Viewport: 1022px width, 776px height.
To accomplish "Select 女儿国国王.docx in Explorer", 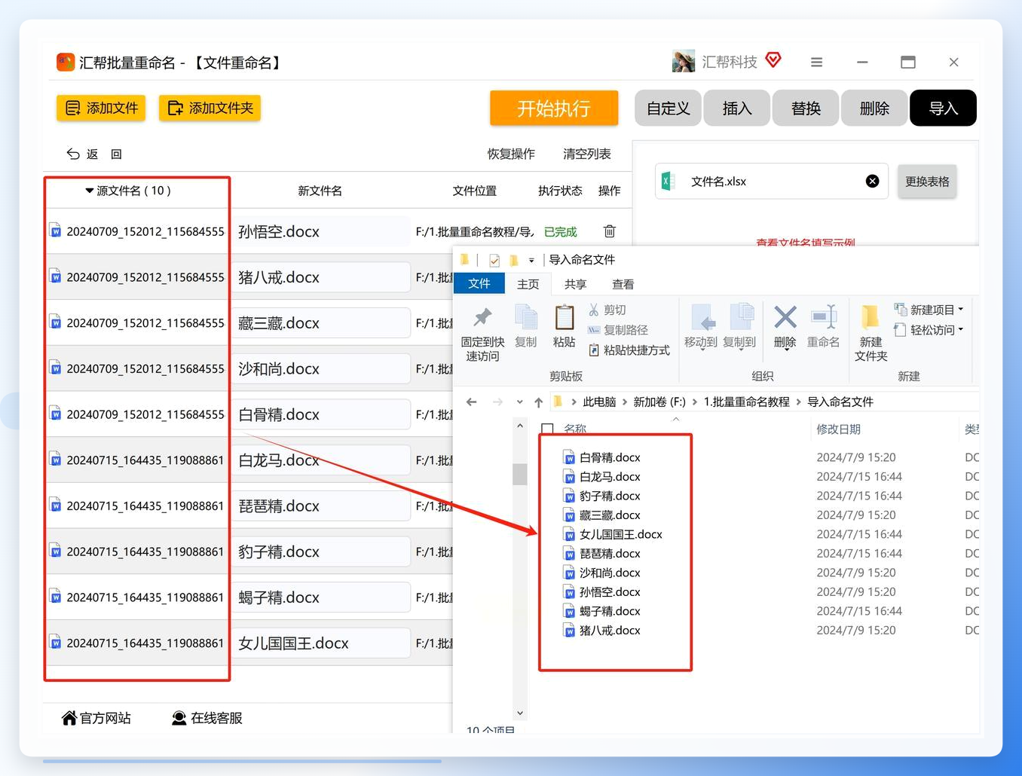I will (x=620, y=534).
